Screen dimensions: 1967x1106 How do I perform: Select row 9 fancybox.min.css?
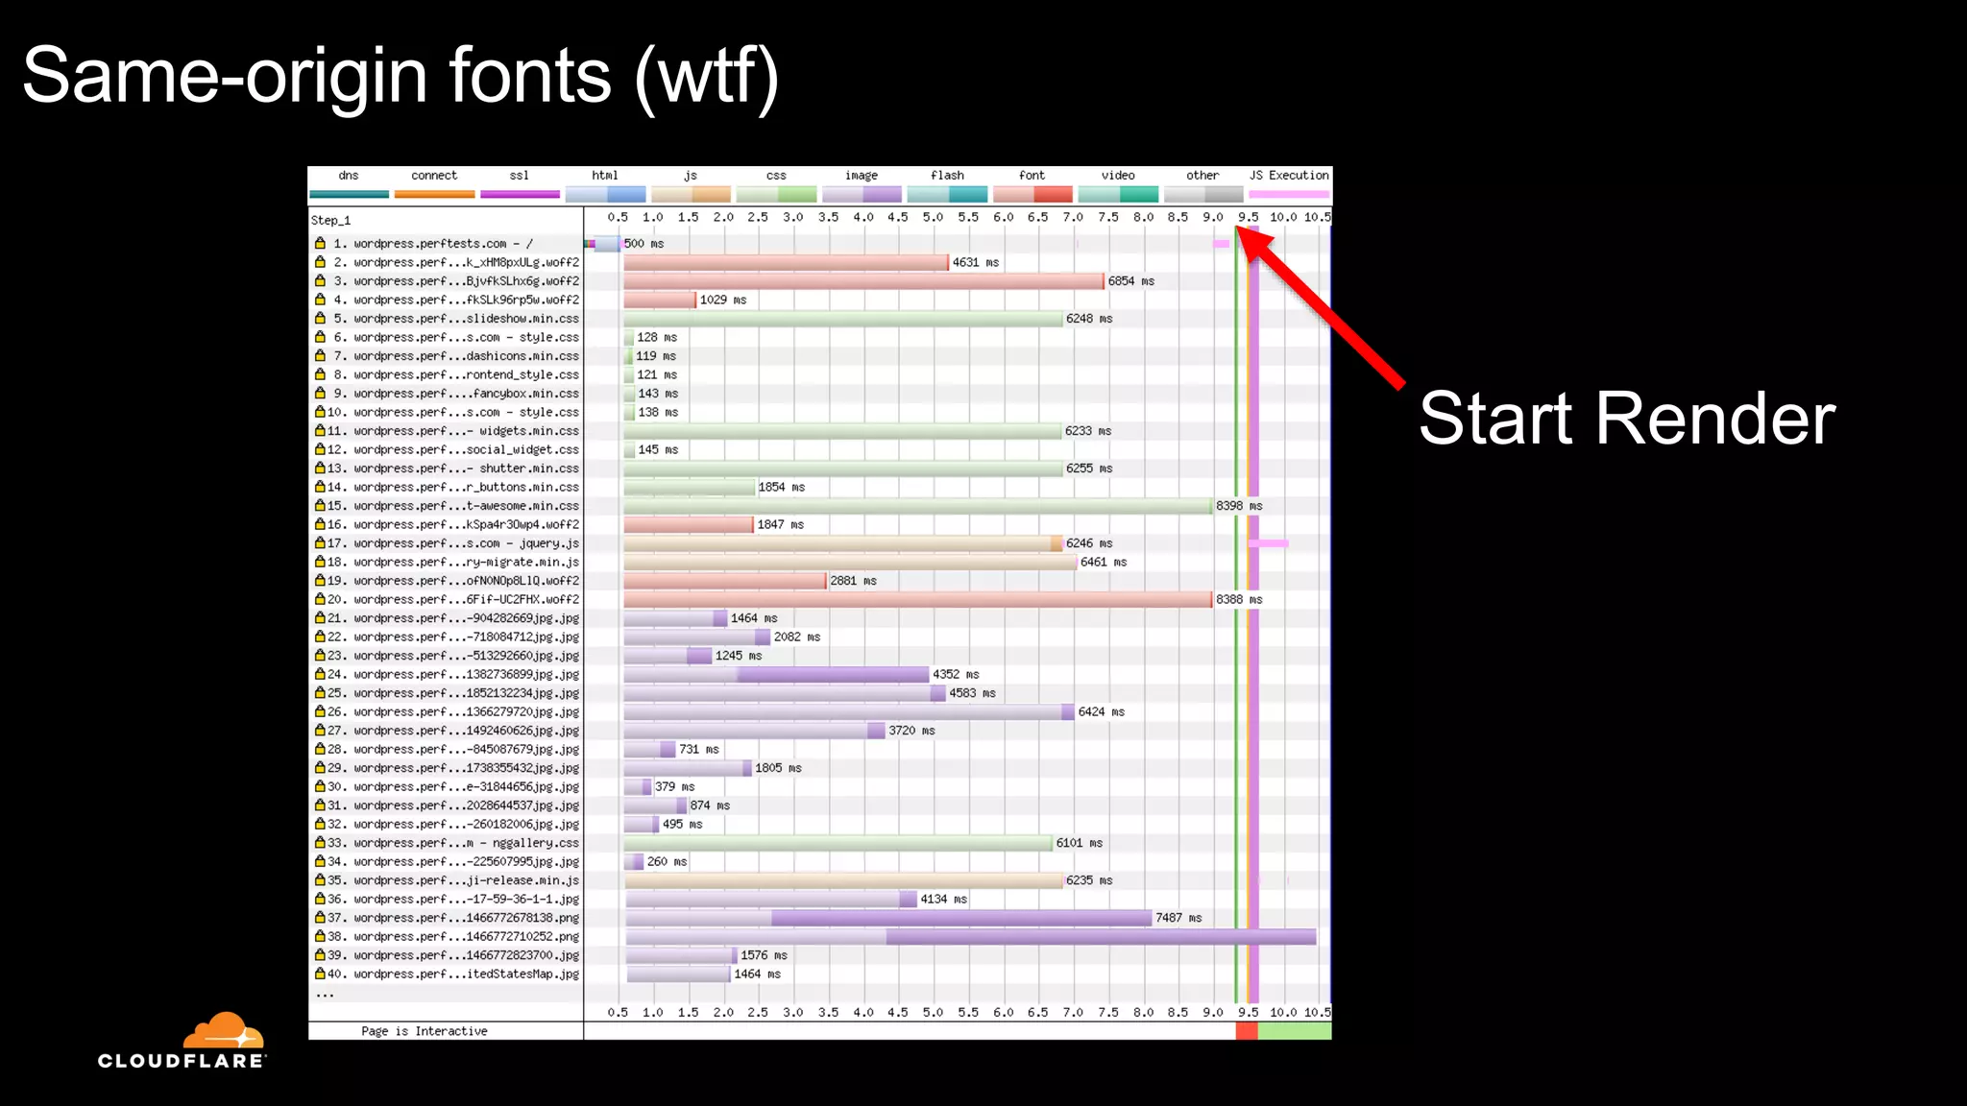(x=446, y=394)
